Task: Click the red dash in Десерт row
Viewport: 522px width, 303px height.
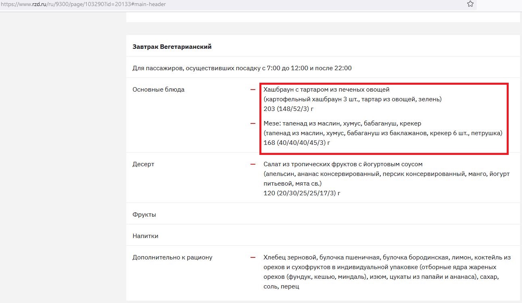Action: pyautogui.click(x=253, y=164)
